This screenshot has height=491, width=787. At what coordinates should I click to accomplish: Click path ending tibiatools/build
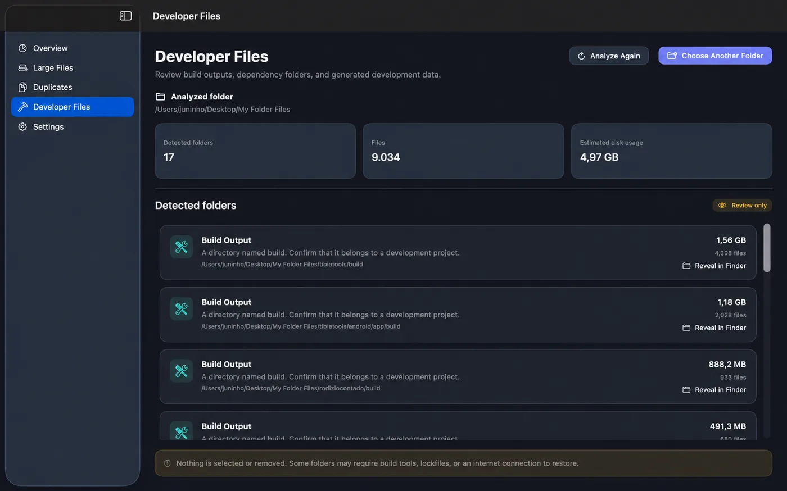(x=282, y=265)
